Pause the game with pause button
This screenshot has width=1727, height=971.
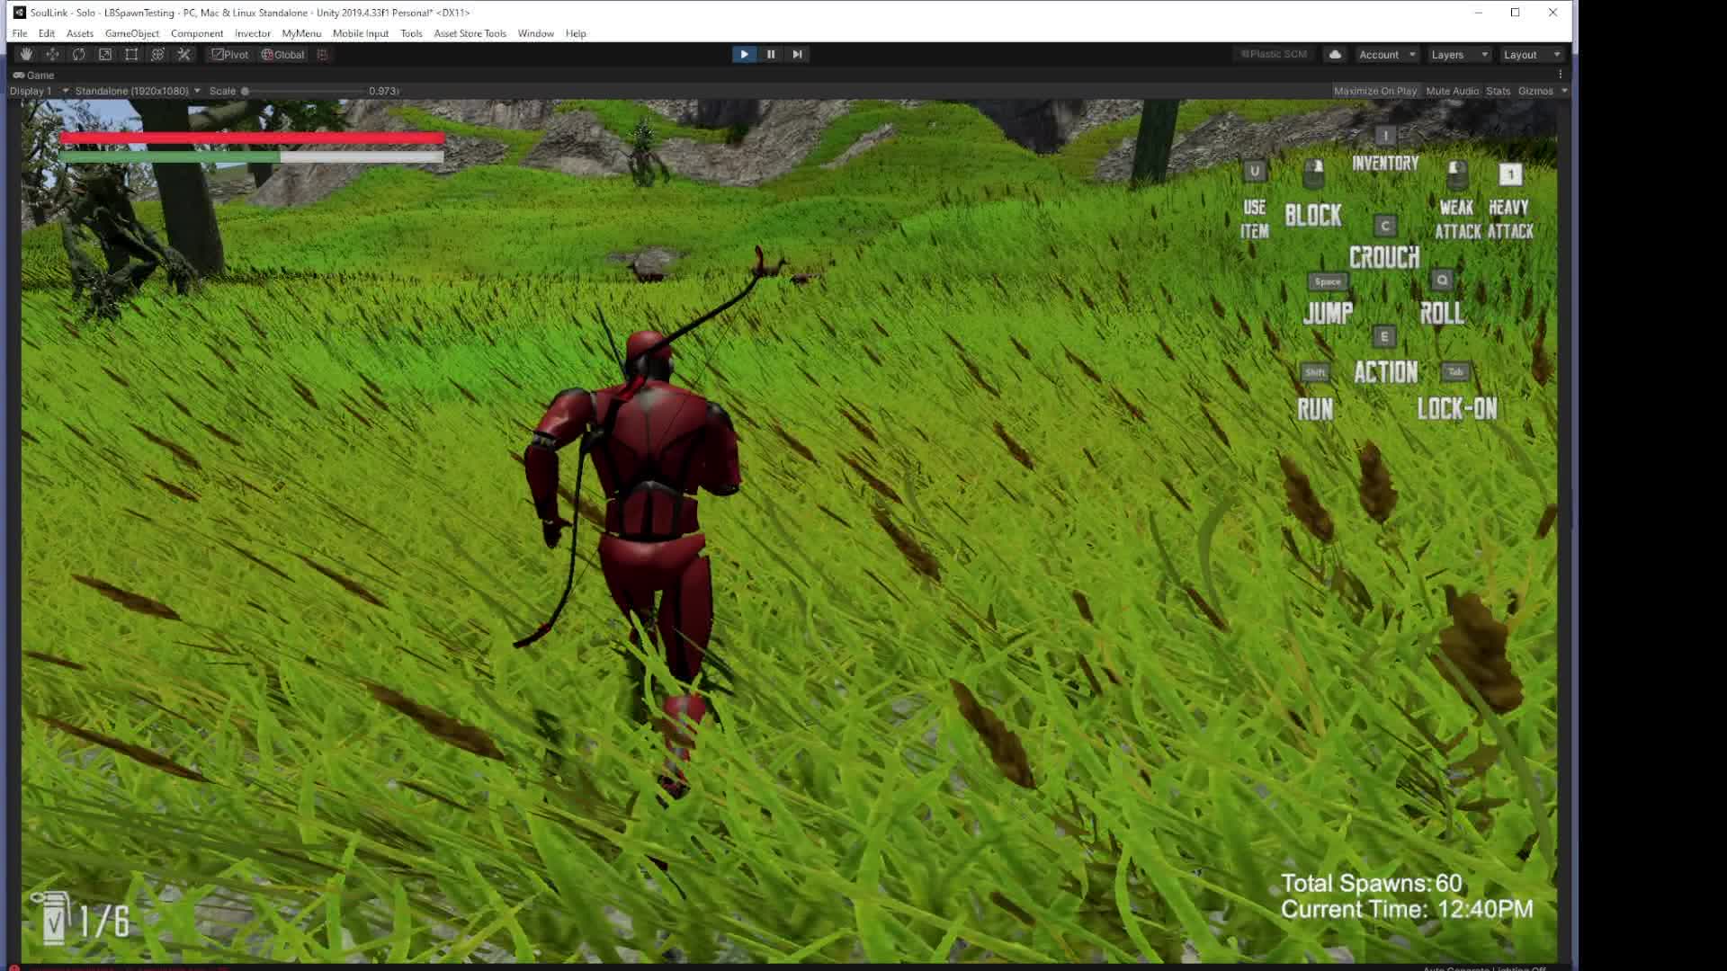[x=771, y=55]
